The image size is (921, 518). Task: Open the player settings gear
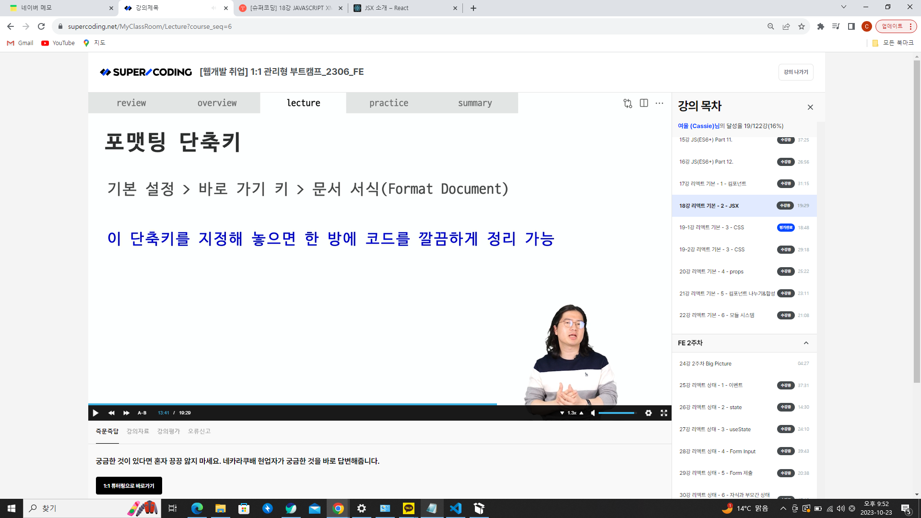click(x=649, y=413)
